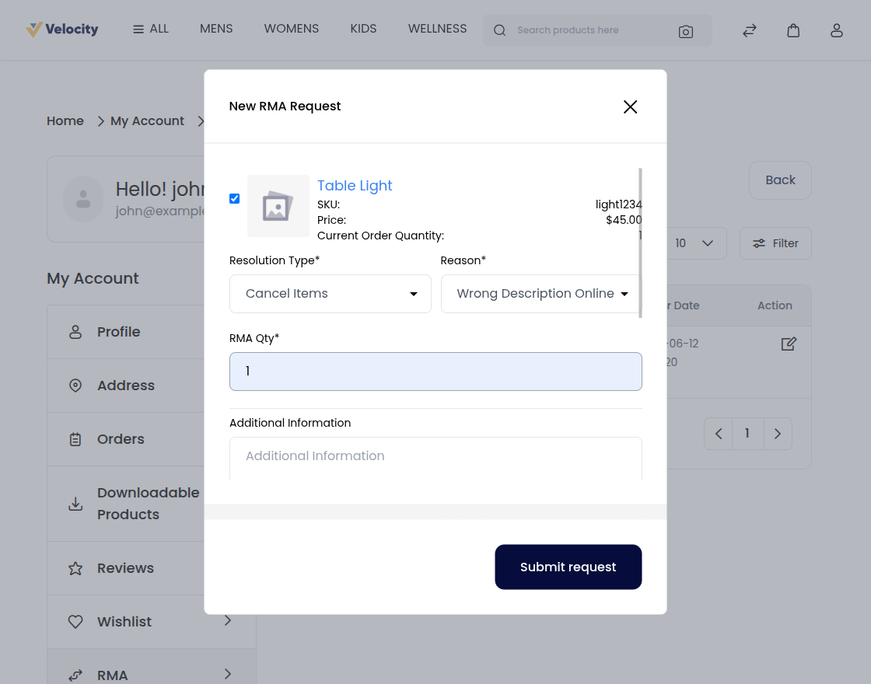
Task: Click the search magnifier icon
Action: click(499, 30)
